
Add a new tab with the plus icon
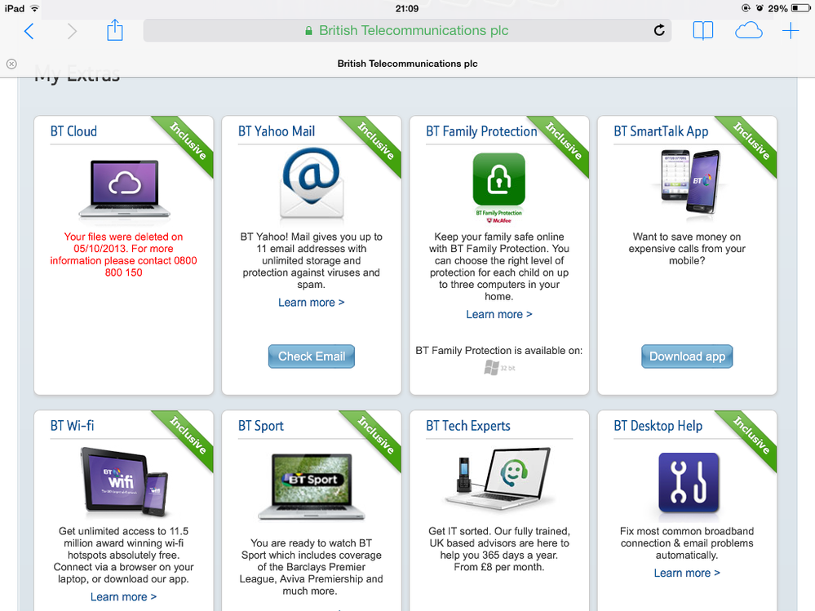click(791, 31)
